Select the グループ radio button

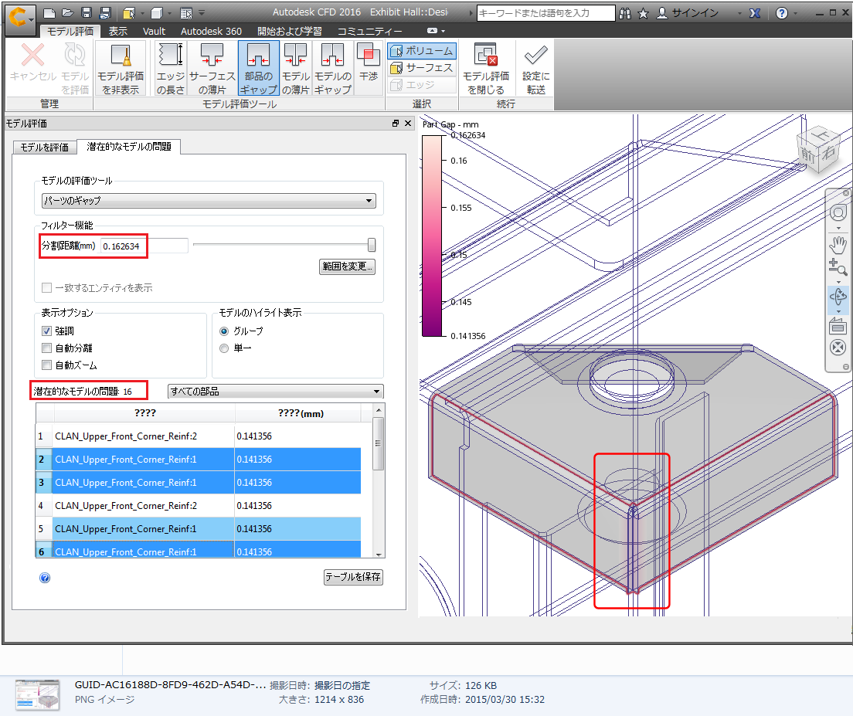tap(224, 331)
